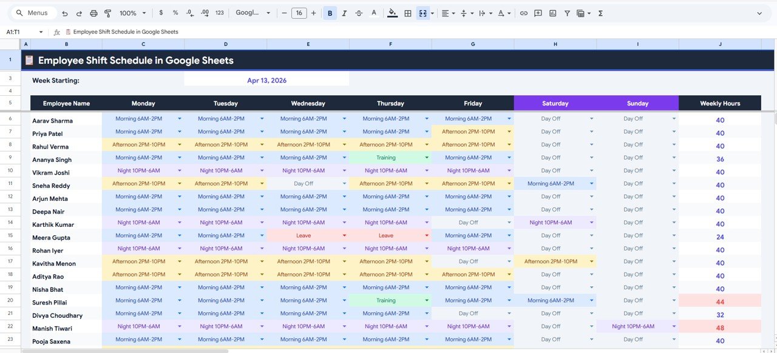Insert a chart using the chart icon
777x353 pixels.
coord(552,12)
